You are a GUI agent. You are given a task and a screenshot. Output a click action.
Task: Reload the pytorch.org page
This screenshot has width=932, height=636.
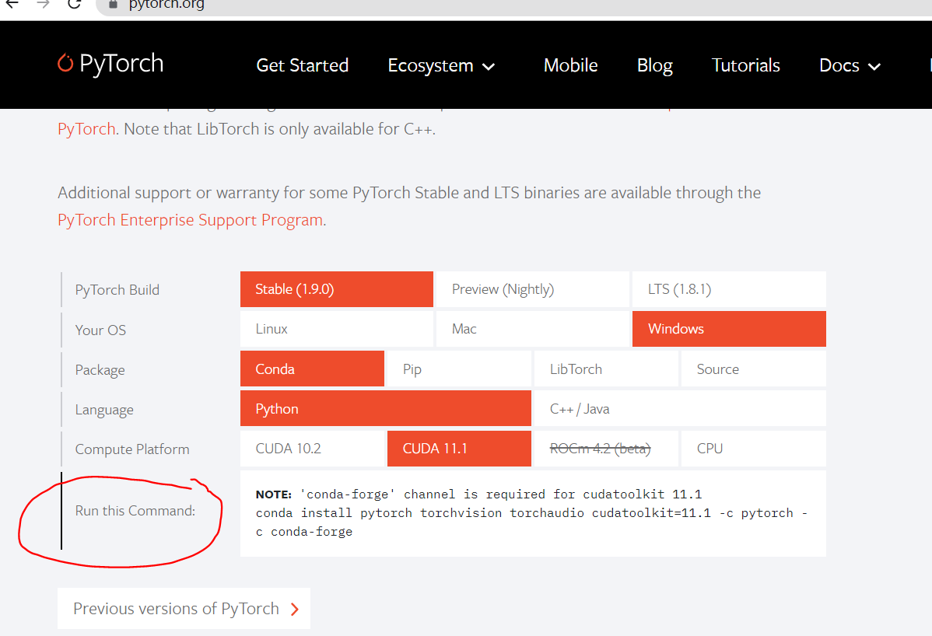[x=75, y=4]
